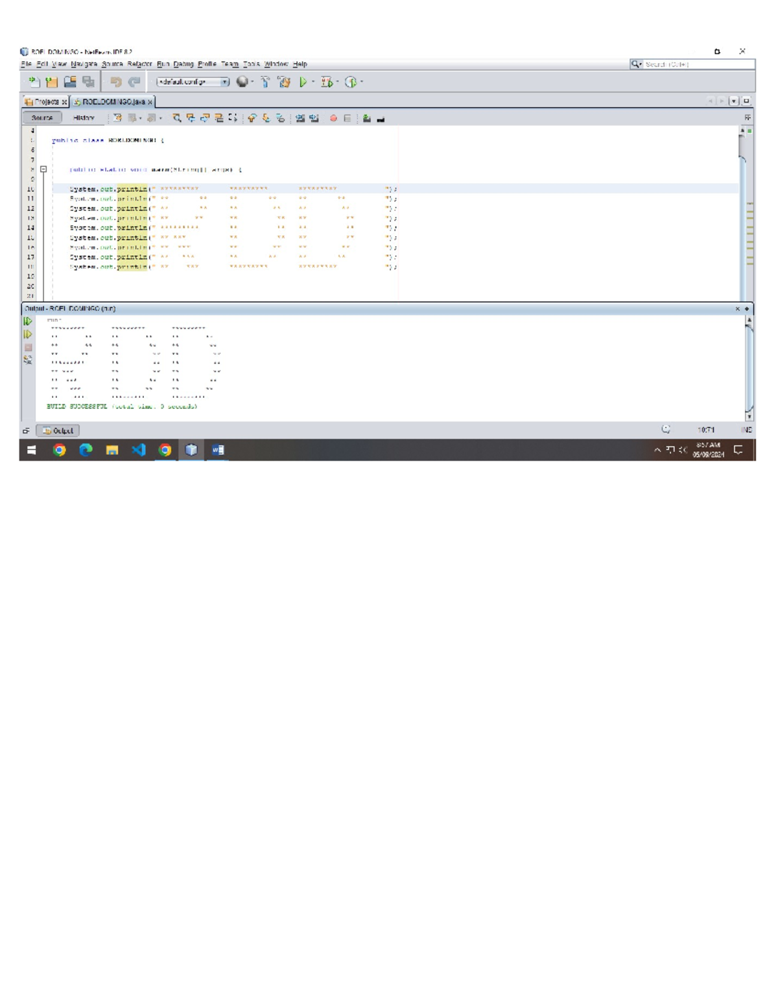Click the Next Bookmark editor icon
Screen dimensions: 778x1008
coord(266,117)
